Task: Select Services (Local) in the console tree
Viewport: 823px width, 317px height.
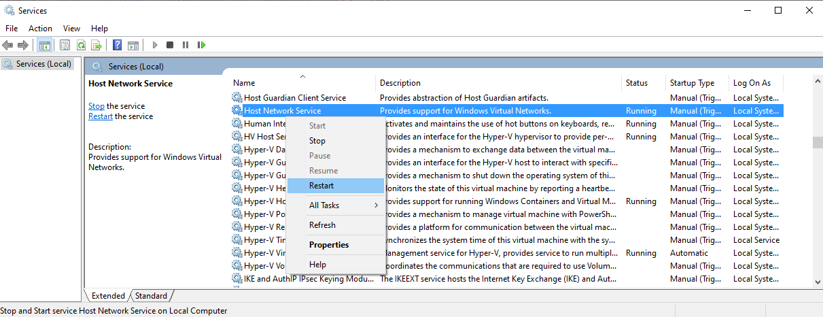Action: coord(43,64)
